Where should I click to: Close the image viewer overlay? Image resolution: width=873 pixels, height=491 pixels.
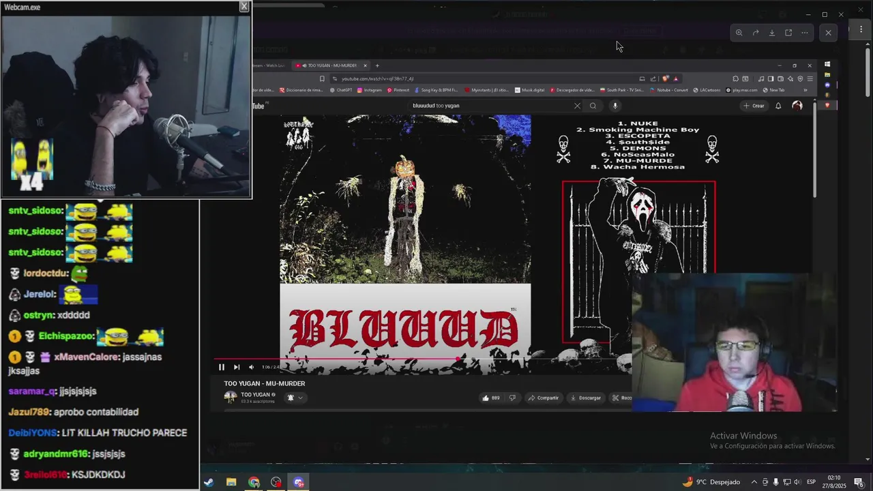point(828,32)
